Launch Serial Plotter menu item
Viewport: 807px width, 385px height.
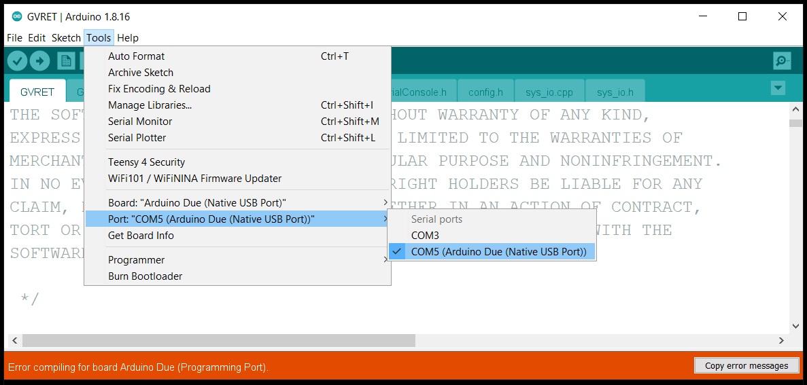(237, 138)
